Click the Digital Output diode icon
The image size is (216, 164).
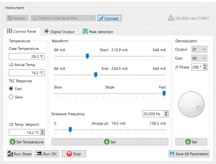(x=46, y=31)
